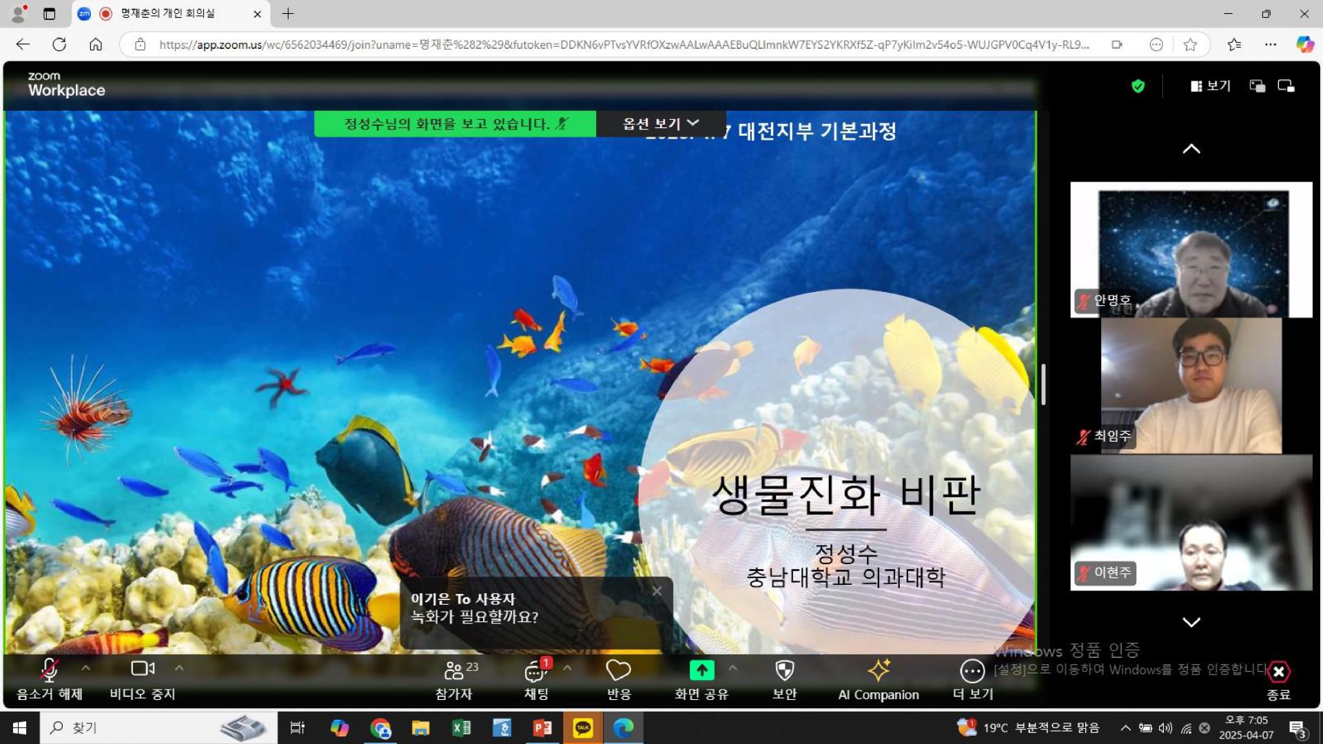Open KakaoTalk from taskbar

[x=583, y=727]
